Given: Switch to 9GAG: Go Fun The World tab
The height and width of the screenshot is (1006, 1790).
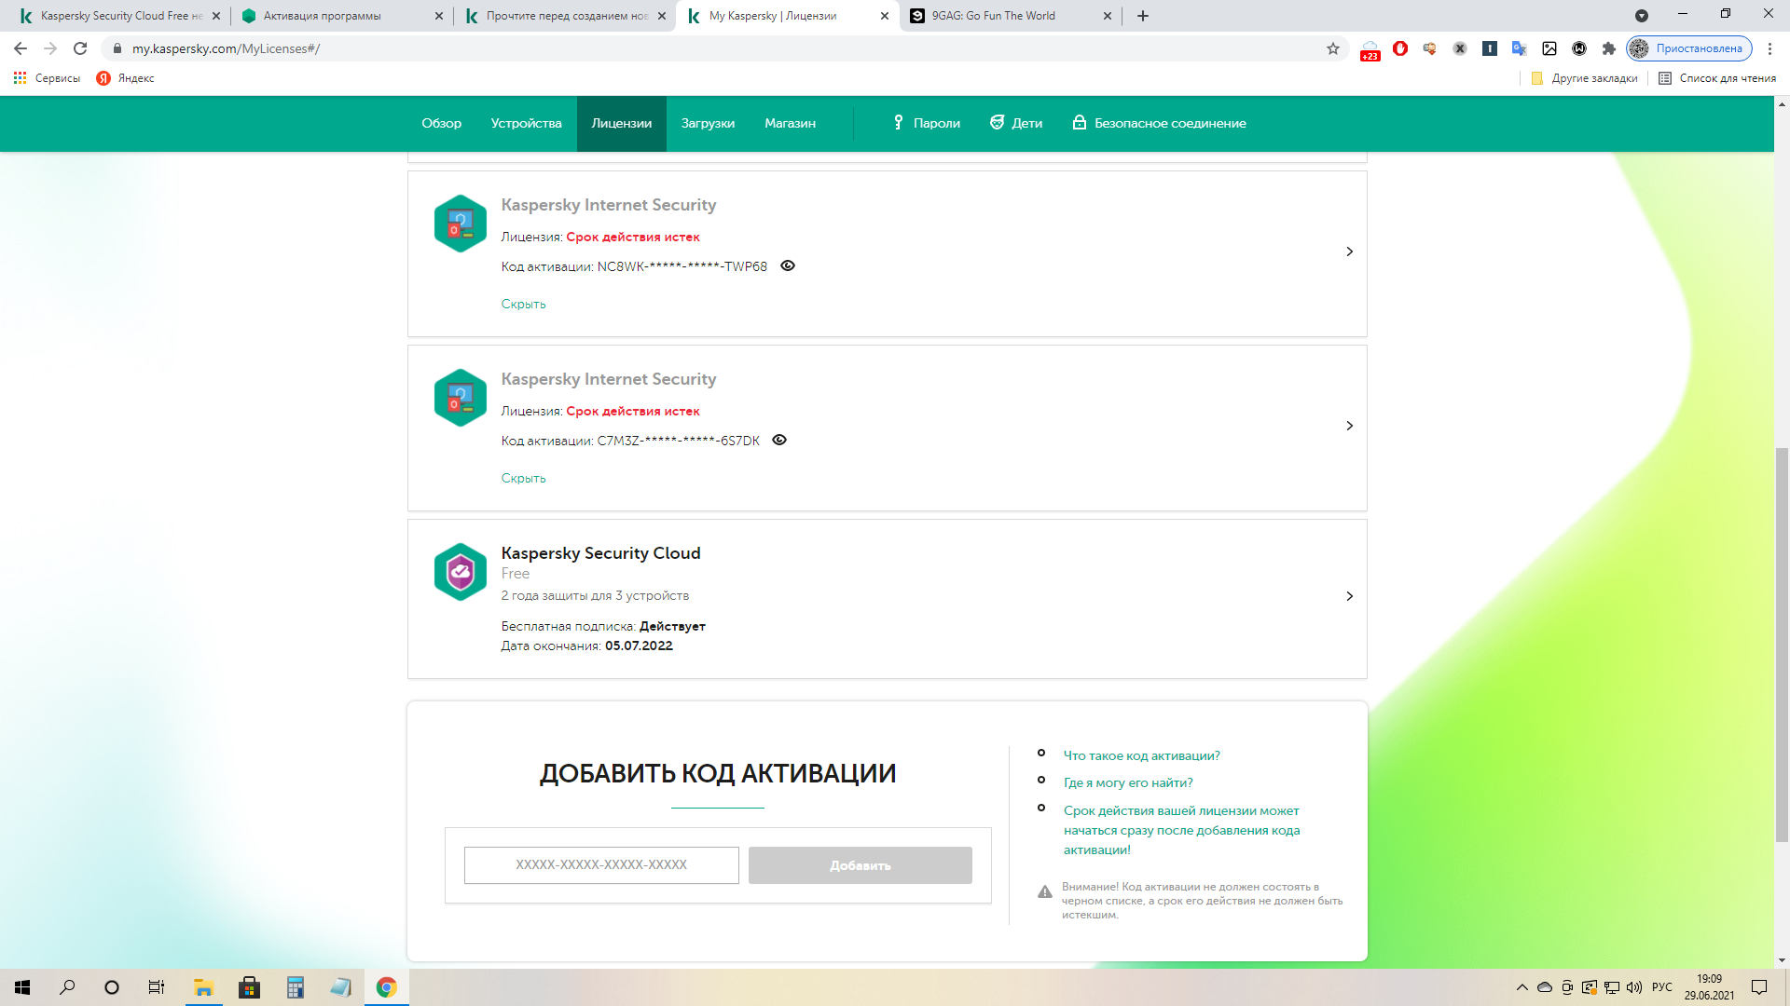Looking at the screenshot, I should (x=1012, y=16).
